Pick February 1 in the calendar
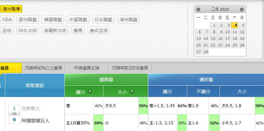Screen dimensions: 264x131 (213, 25)
